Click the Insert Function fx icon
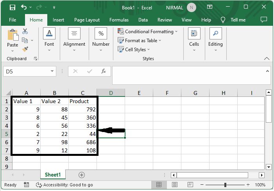The image size is (274, 191). (104, 71)
